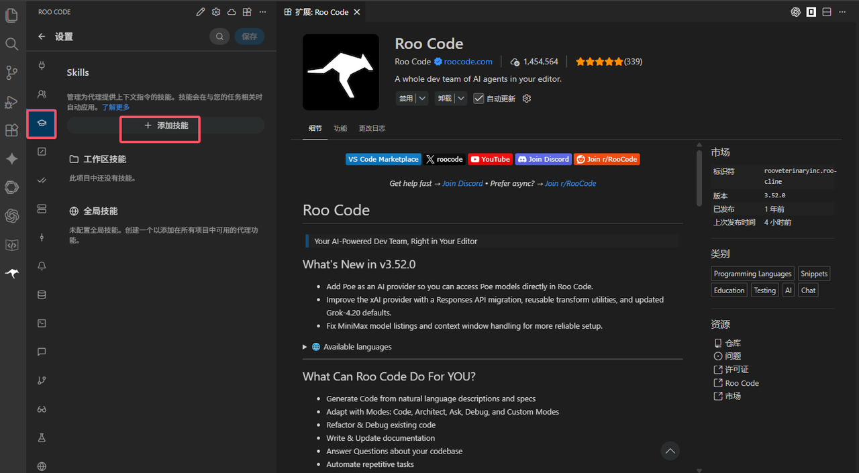The height and width of the screenshot is (473, 859).
Task: Open the plug providers settings section
Action: [x=42, y=66]
